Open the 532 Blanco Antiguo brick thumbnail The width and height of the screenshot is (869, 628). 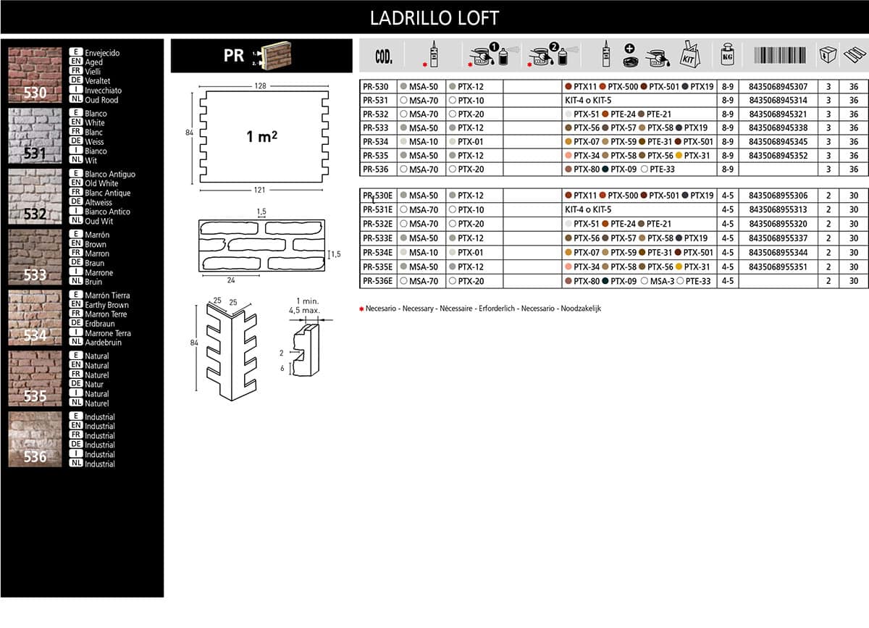(x=35, y=196)
